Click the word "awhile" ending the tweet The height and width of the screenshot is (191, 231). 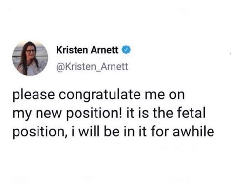193,132
